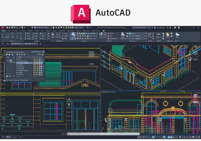Add a new drawing tab with plus button
201x141 pixels.
click(x=40, y=44)
